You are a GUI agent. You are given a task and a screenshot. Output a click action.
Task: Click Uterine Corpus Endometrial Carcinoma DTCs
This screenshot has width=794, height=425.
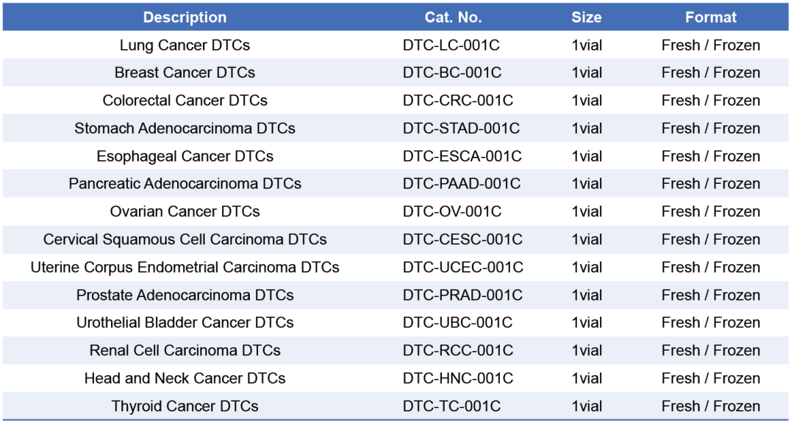(x=185, y=268)
